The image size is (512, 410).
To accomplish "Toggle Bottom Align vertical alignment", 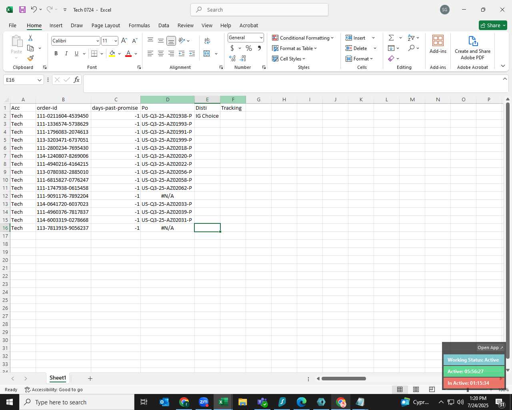I will (171, 40).
